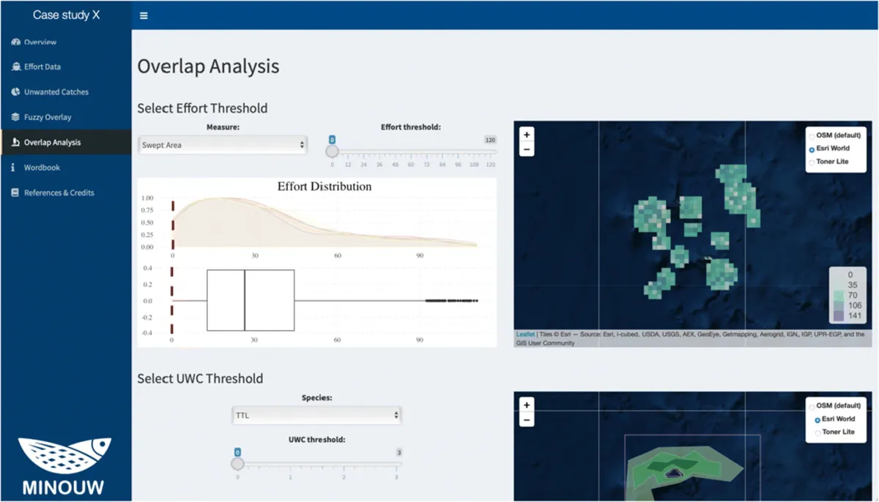Click the Unwanted Catches pie chart icon
The width and height of the screenshot is (879, 502).
click(x=16, y=92)
